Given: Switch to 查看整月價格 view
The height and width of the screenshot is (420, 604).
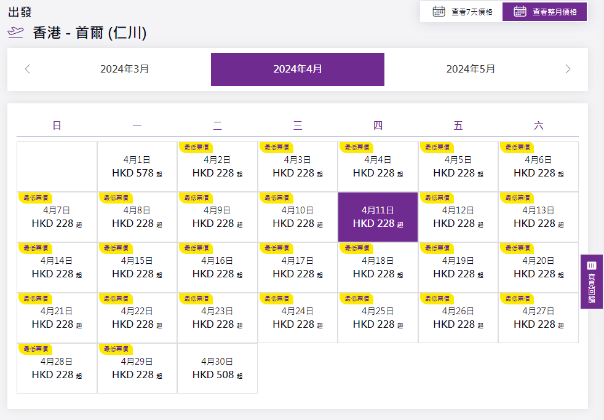Looking at the screenshot, I should 554,12.
